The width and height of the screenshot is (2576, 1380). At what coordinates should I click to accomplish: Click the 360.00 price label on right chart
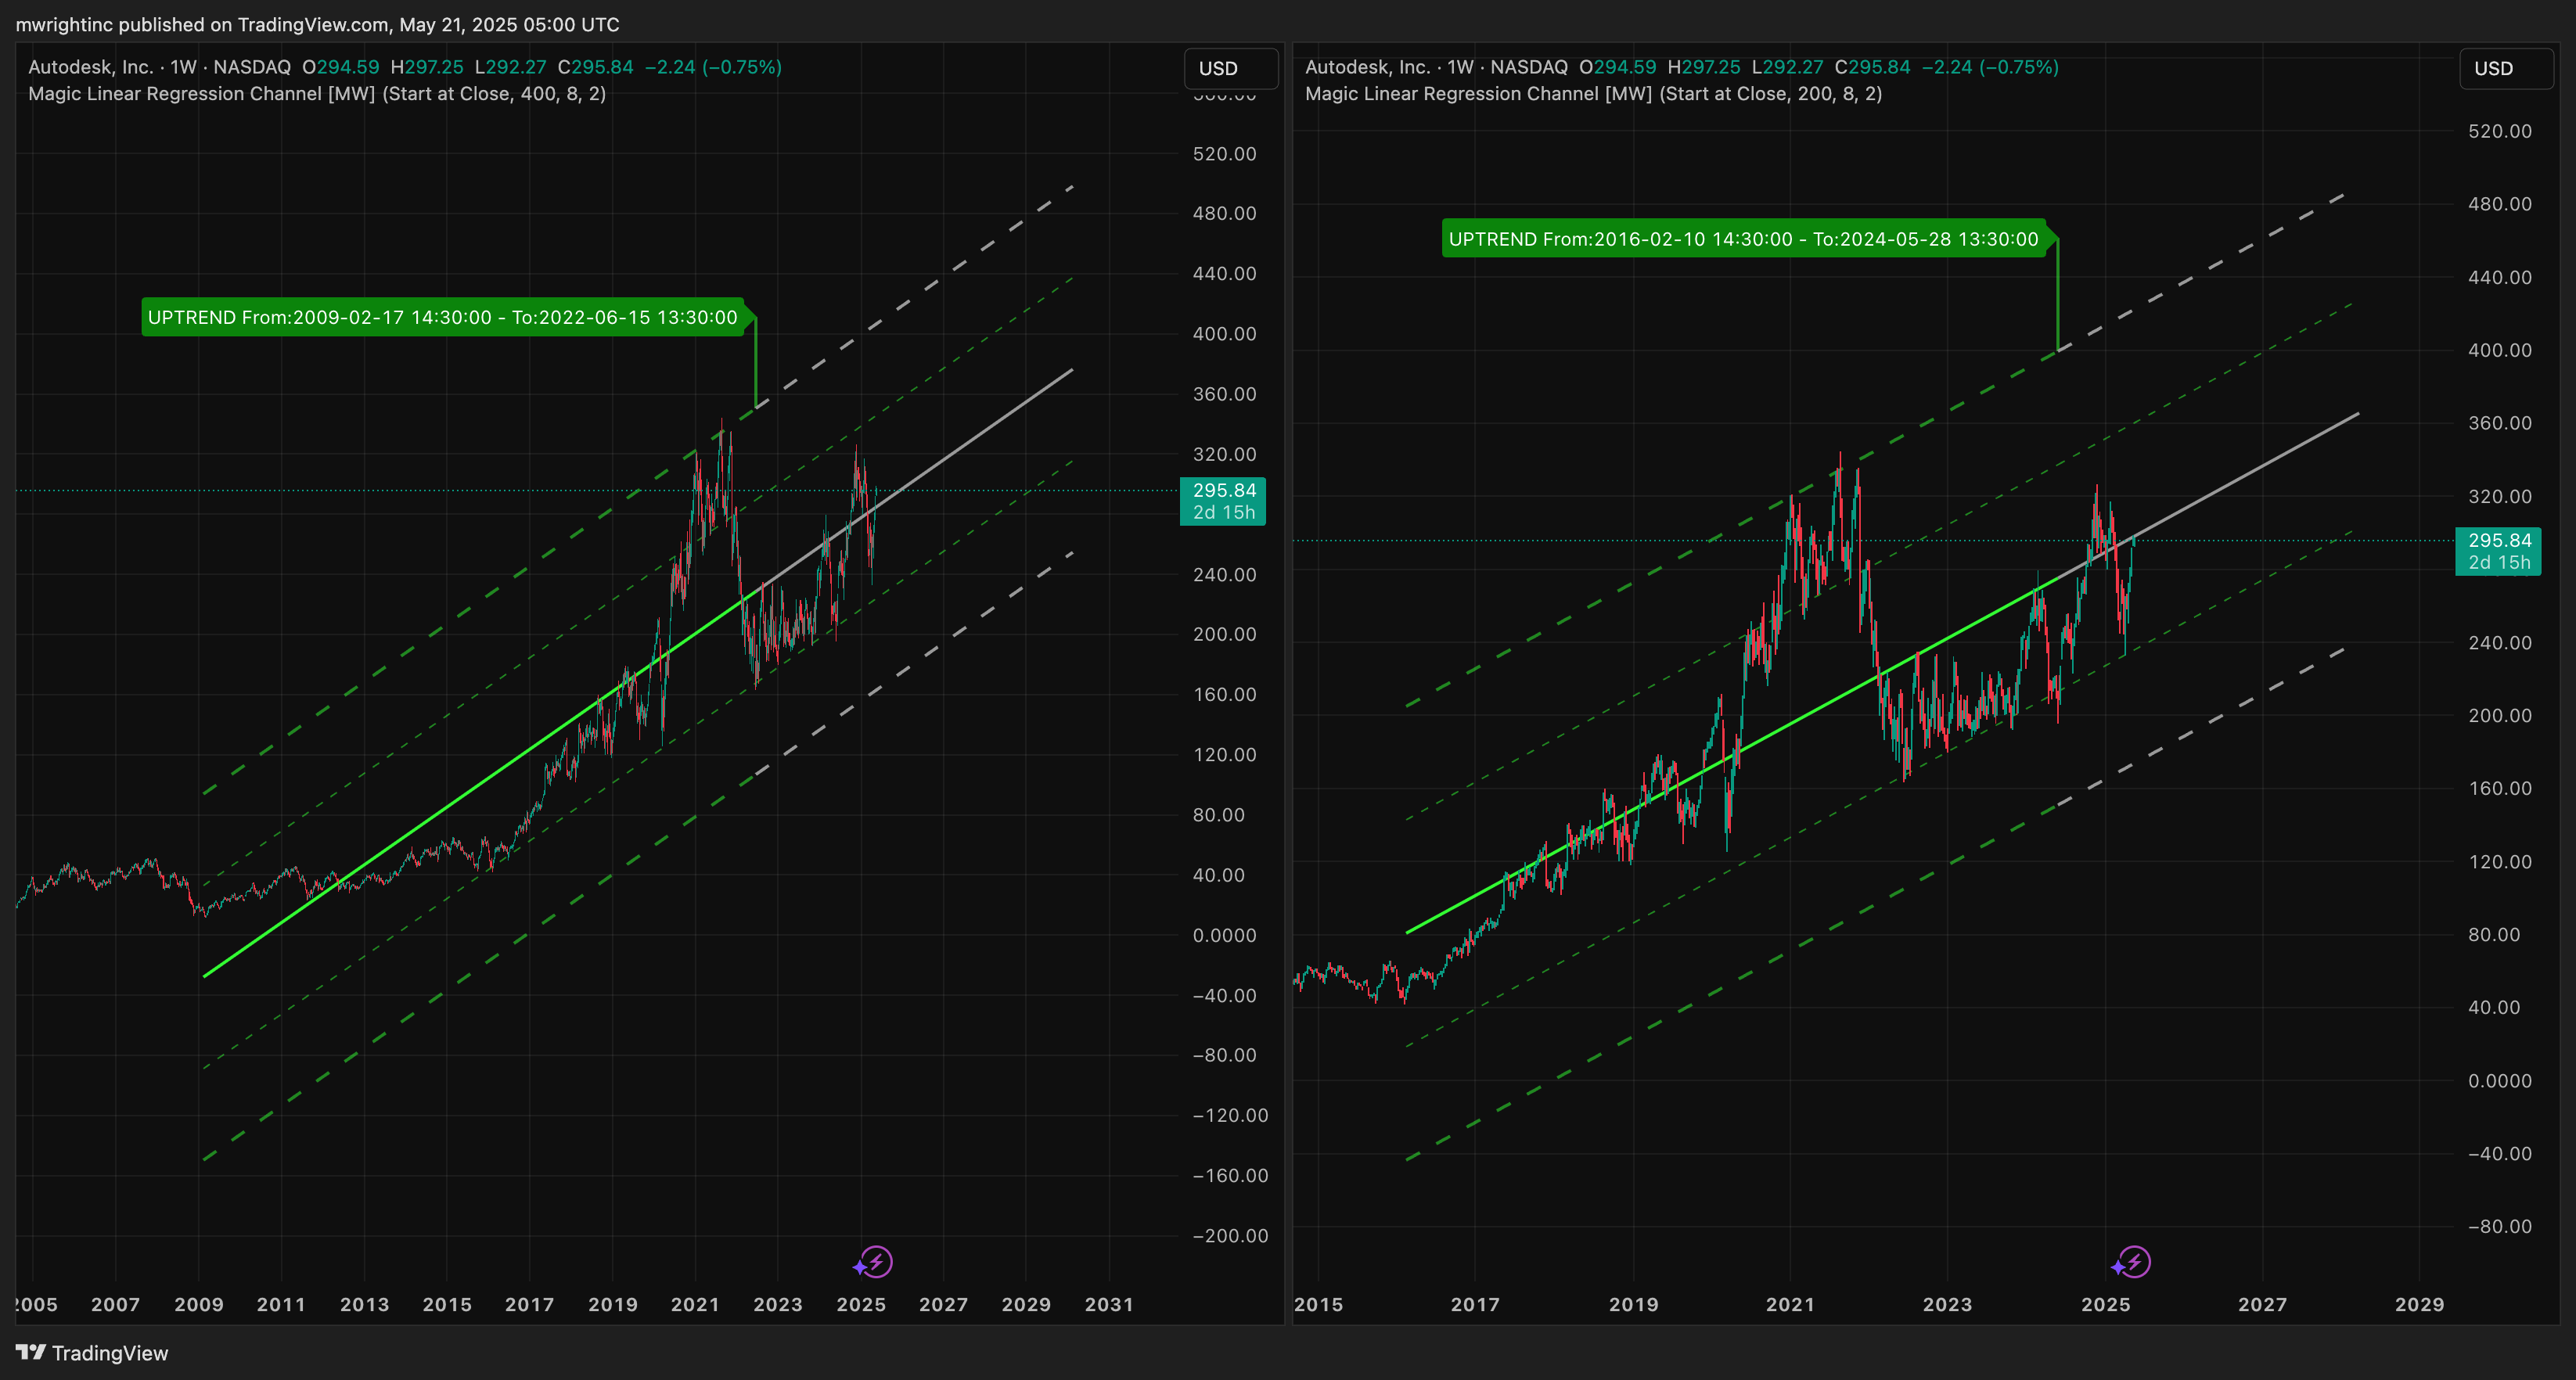(x=2500, y=422)
